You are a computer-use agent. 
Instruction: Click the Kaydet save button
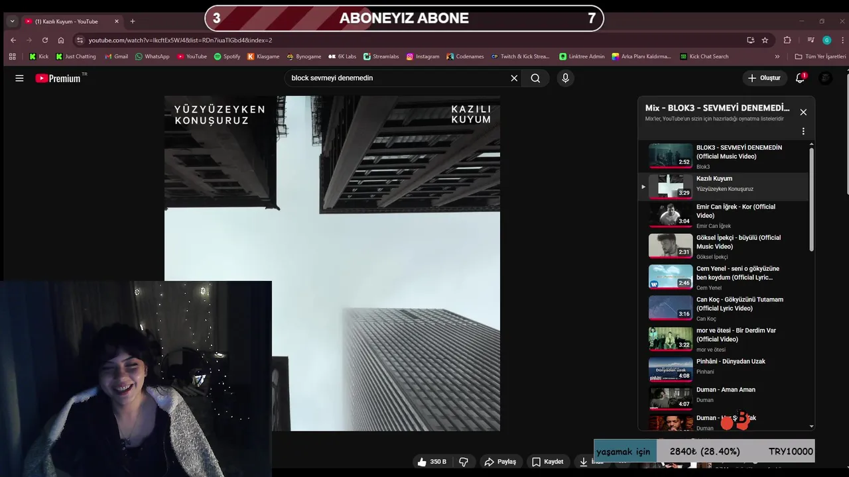coord(547,462)
